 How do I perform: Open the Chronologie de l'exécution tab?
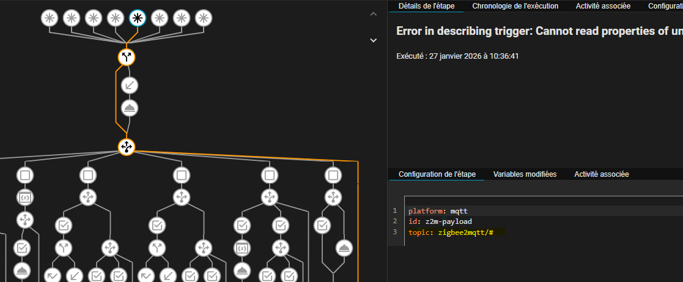[515, 6]
